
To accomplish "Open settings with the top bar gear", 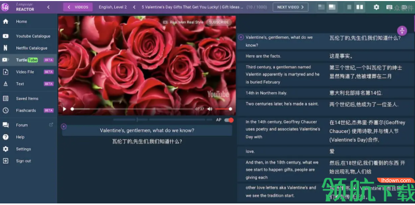I will coord(377,7).
